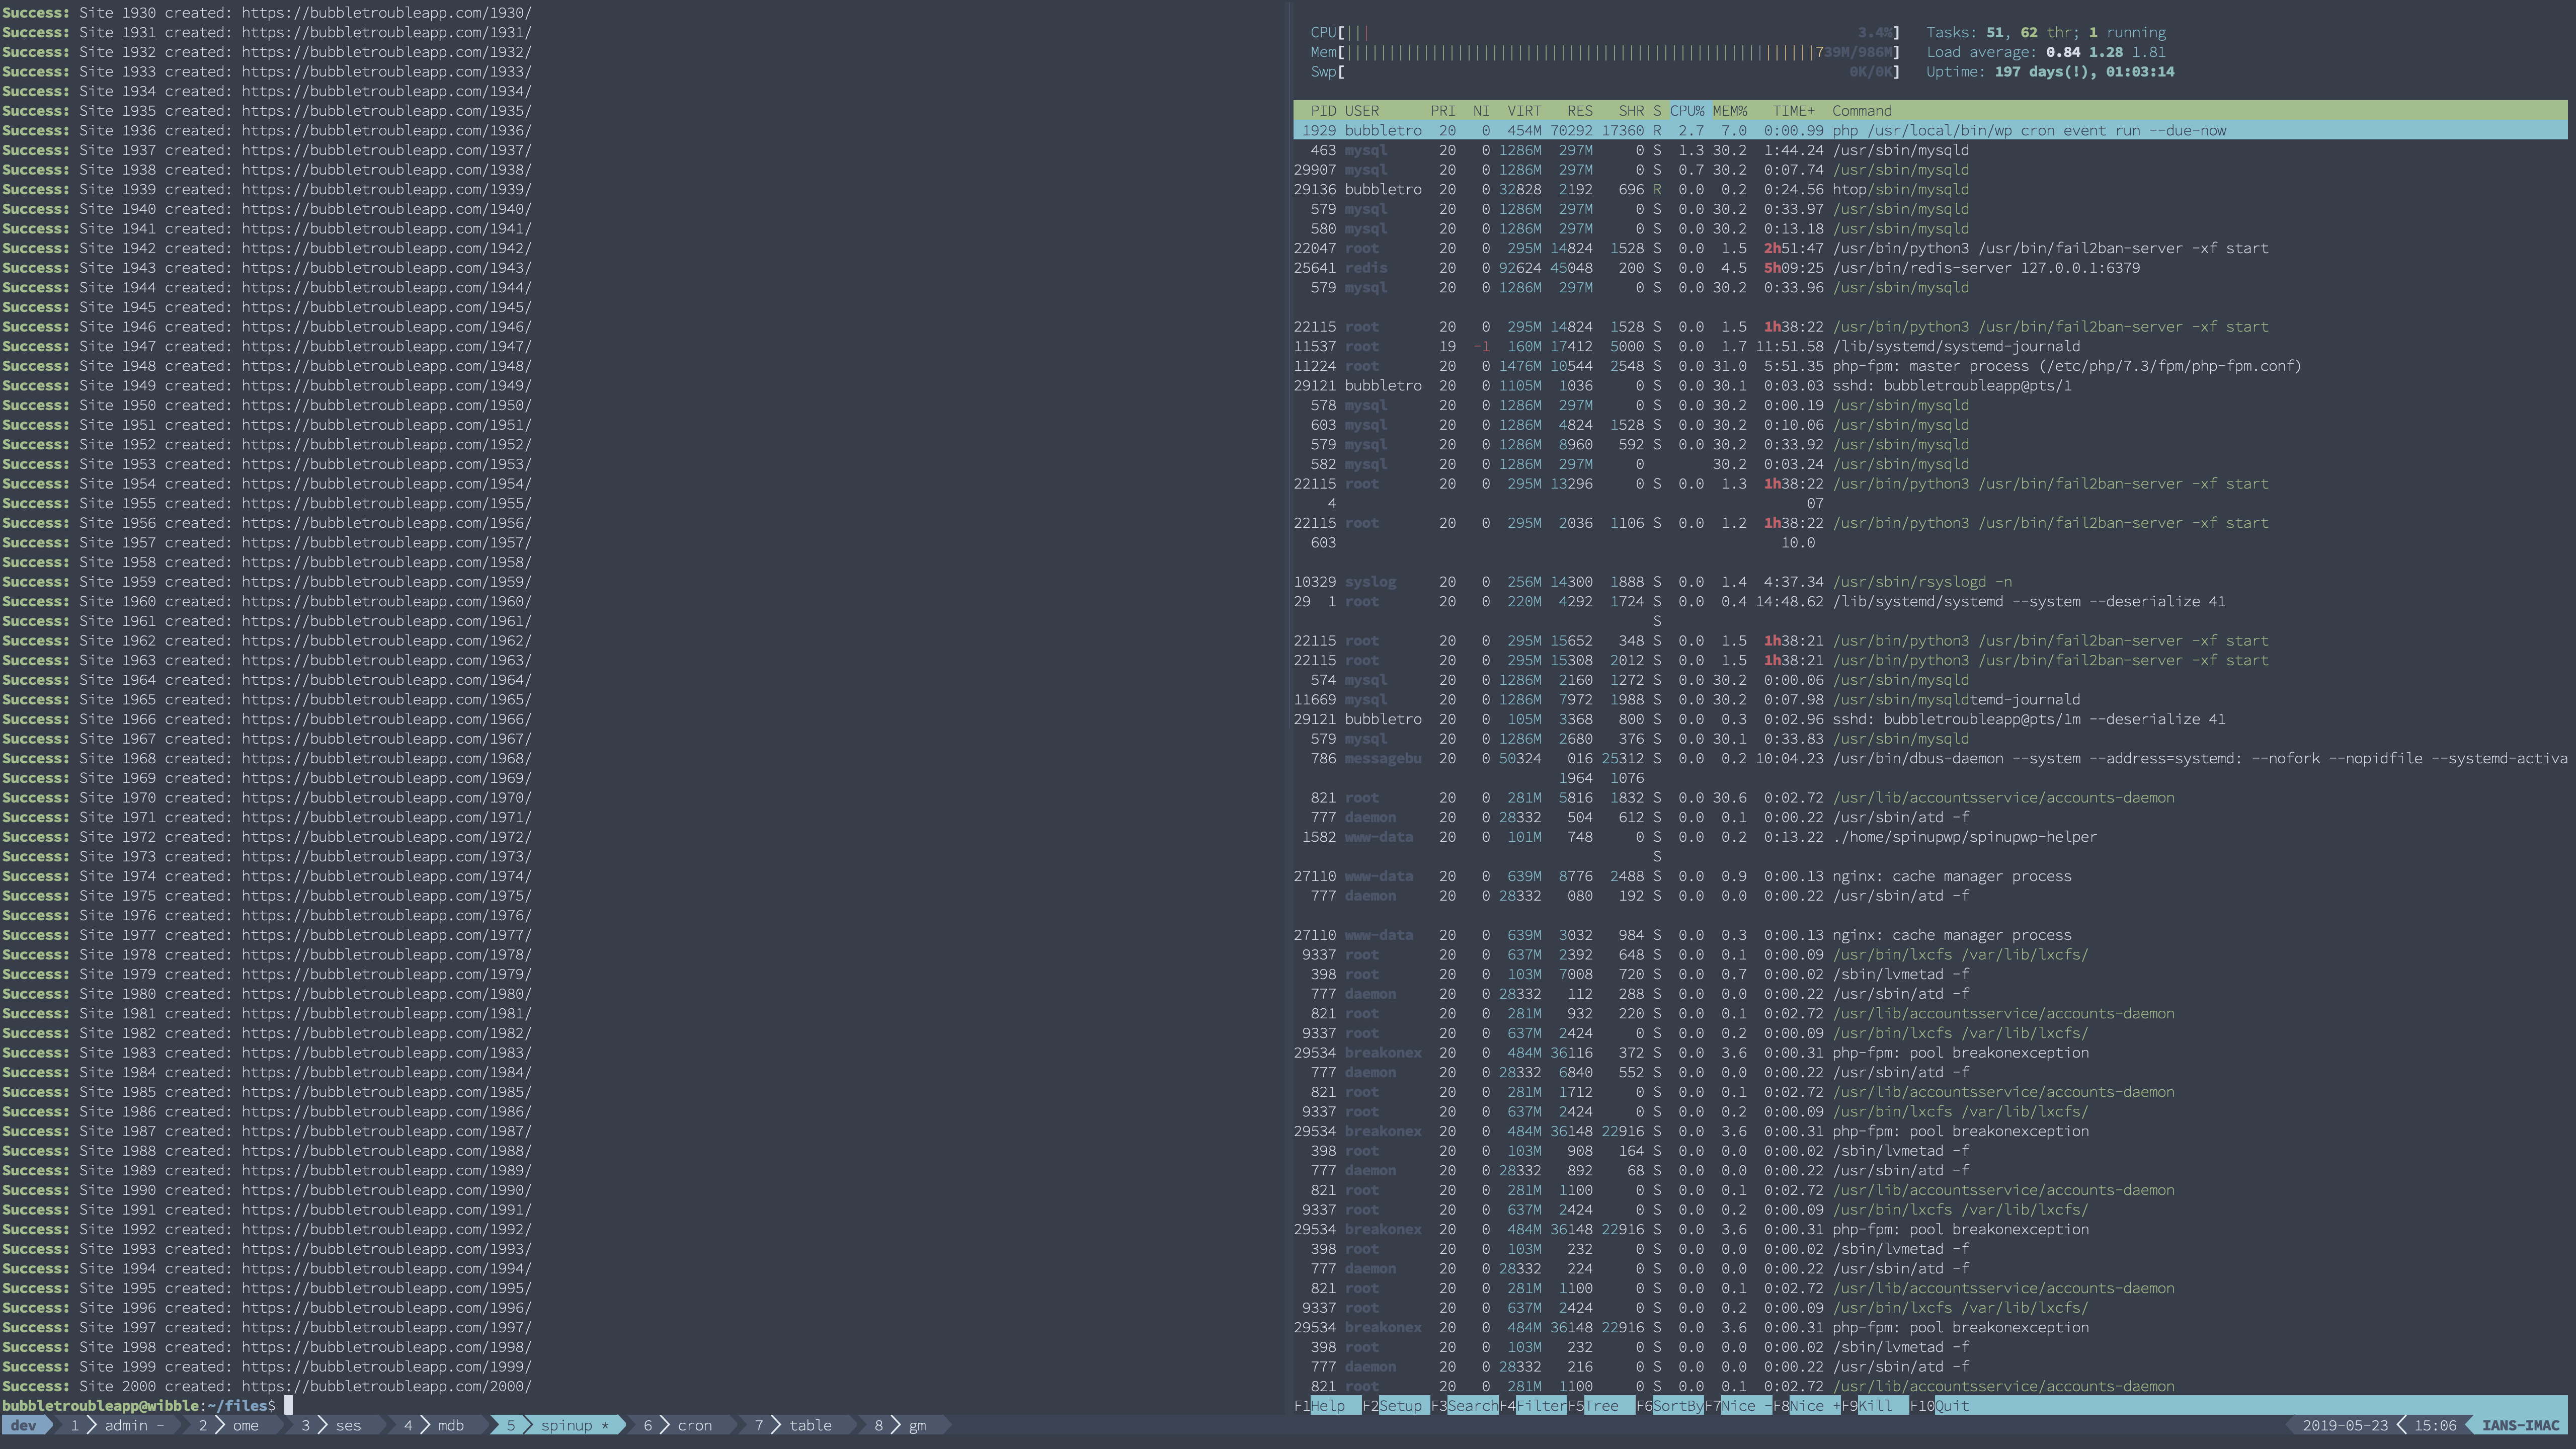Screen dimensions: 2576x1449
Task: Sort by the VIRT column header
Action: pyautogui.click(x=1524, y=111)
